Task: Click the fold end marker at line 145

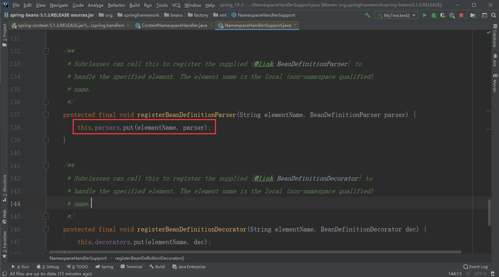Action: click(x=46, y=217)
